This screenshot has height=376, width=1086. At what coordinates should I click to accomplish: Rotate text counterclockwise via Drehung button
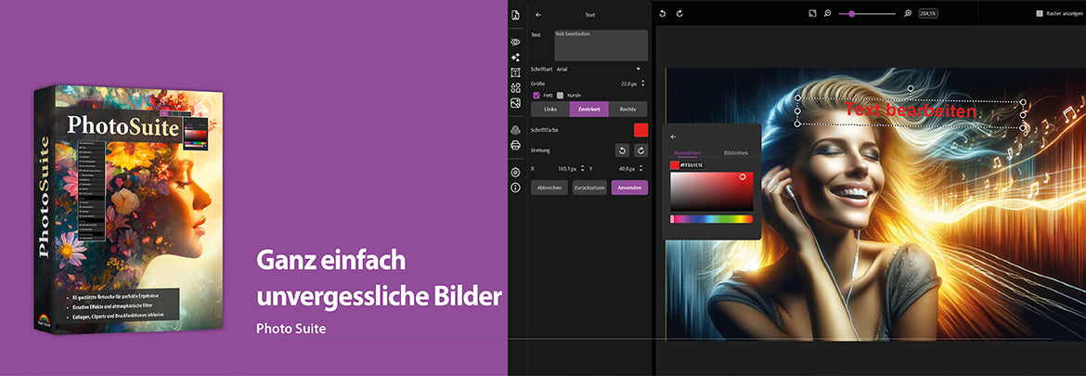click(x=622, y=150)
